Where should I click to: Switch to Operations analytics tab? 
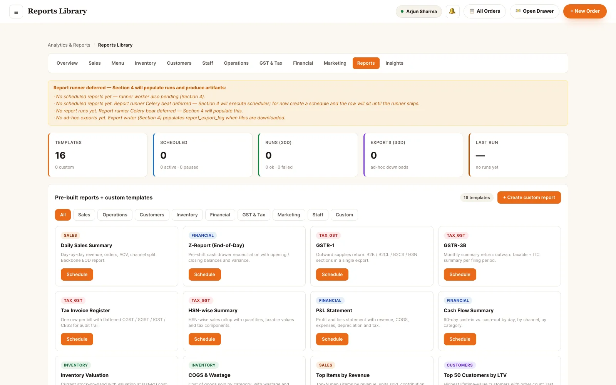[x=236, y=63]
